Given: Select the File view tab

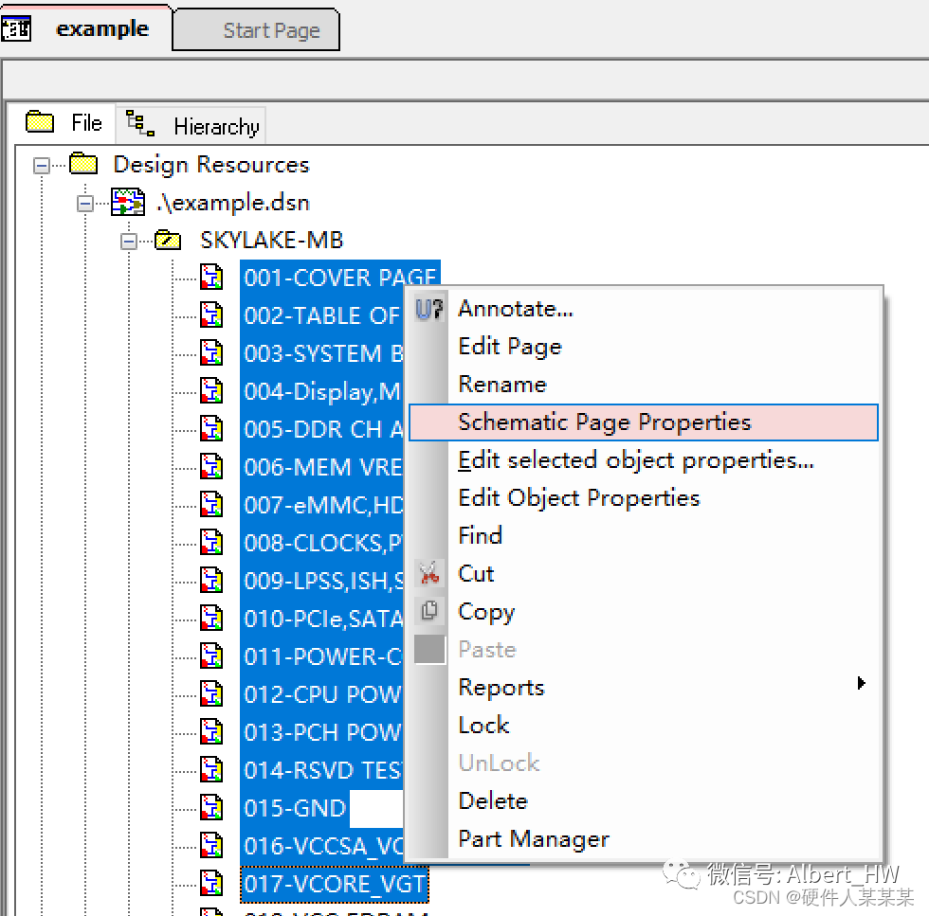Looking at the screenshot, I should click(64, 123).
